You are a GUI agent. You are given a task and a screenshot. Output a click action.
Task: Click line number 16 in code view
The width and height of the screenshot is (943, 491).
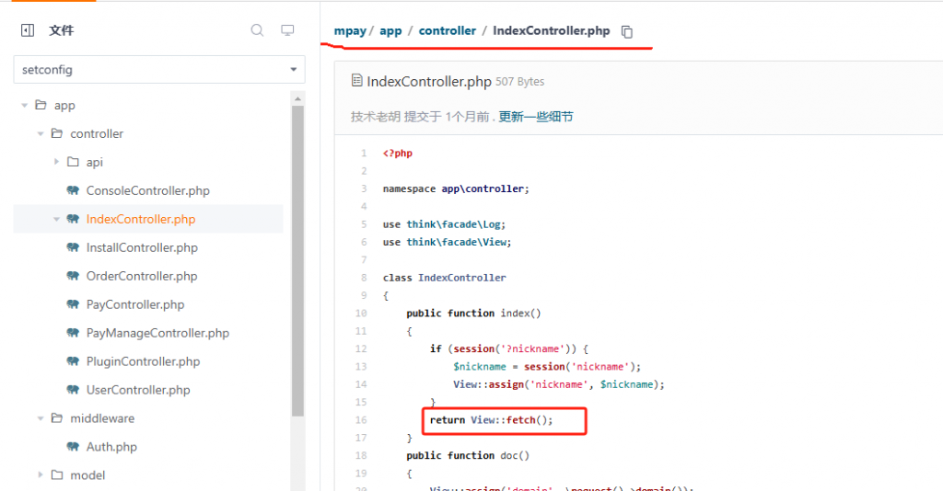coord(361,419)
